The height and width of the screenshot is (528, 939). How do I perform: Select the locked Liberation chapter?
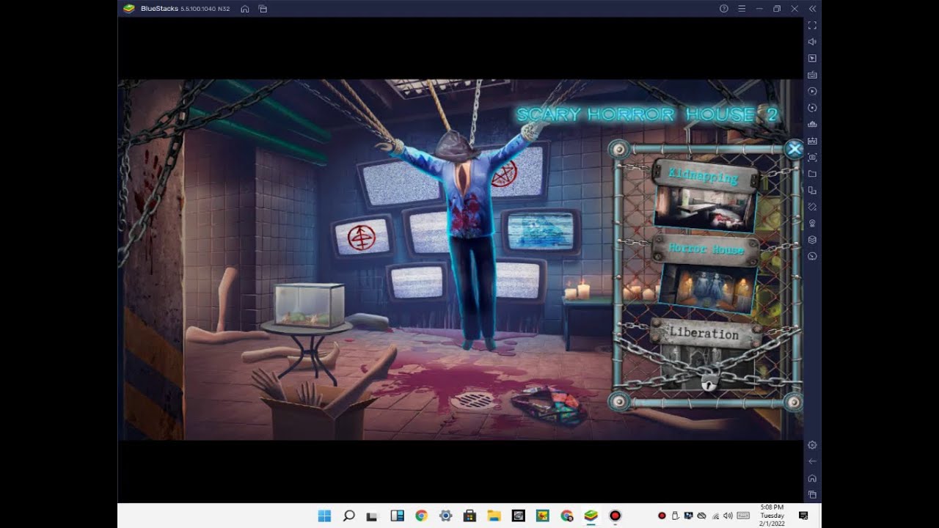click(x=704, y=334)
